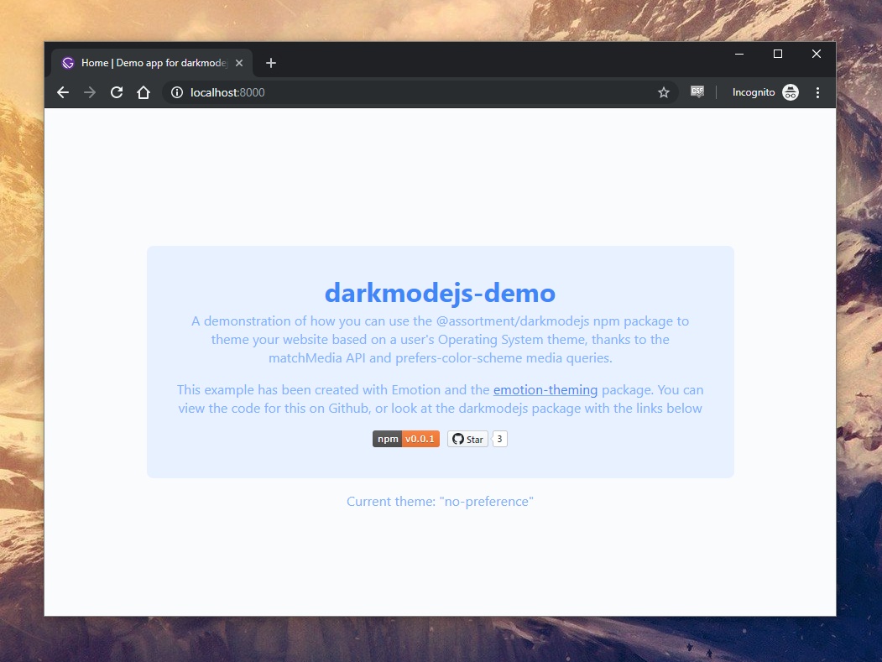Reload the localhost page
882x662 pixels.
(x=117, y=93)
